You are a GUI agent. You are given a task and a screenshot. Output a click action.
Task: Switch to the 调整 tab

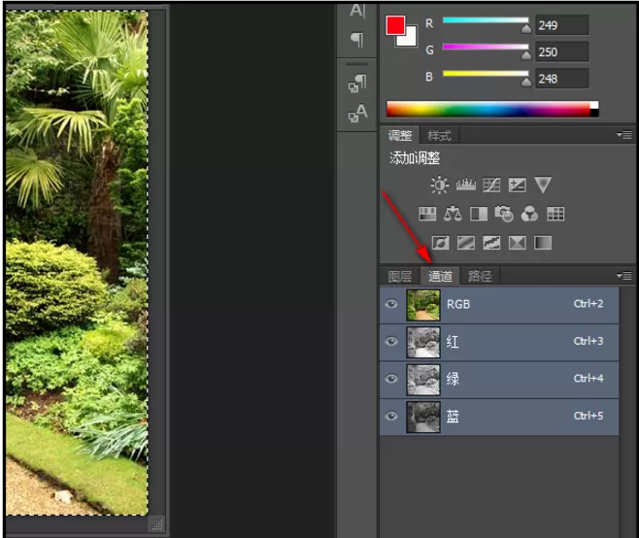[x=400, y=135]
